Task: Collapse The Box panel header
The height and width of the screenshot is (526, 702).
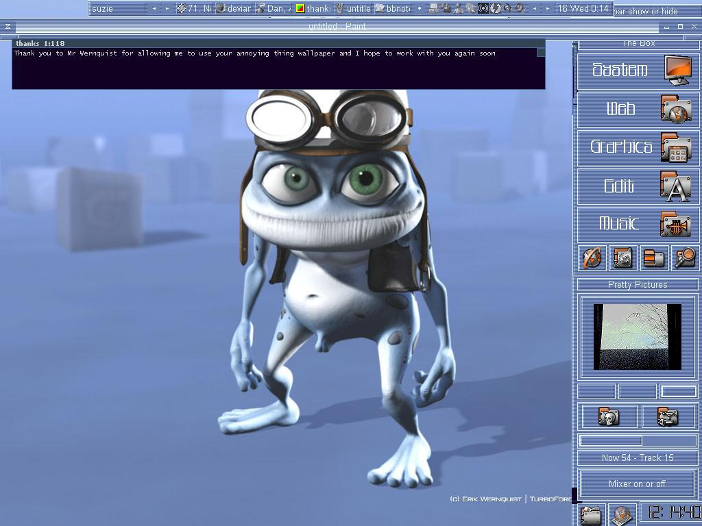Action: tap(636, 42)
